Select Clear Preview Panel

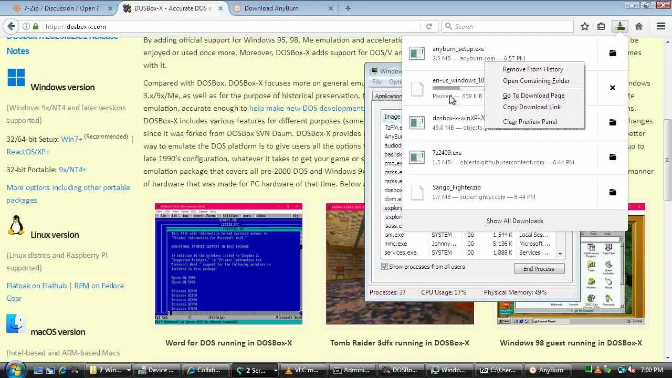click(530, 122)
